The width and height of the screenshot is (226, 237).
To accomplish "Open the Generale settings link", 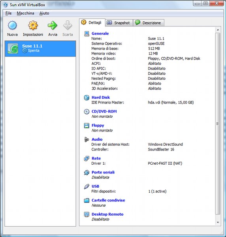I will (x=100, y=34).
